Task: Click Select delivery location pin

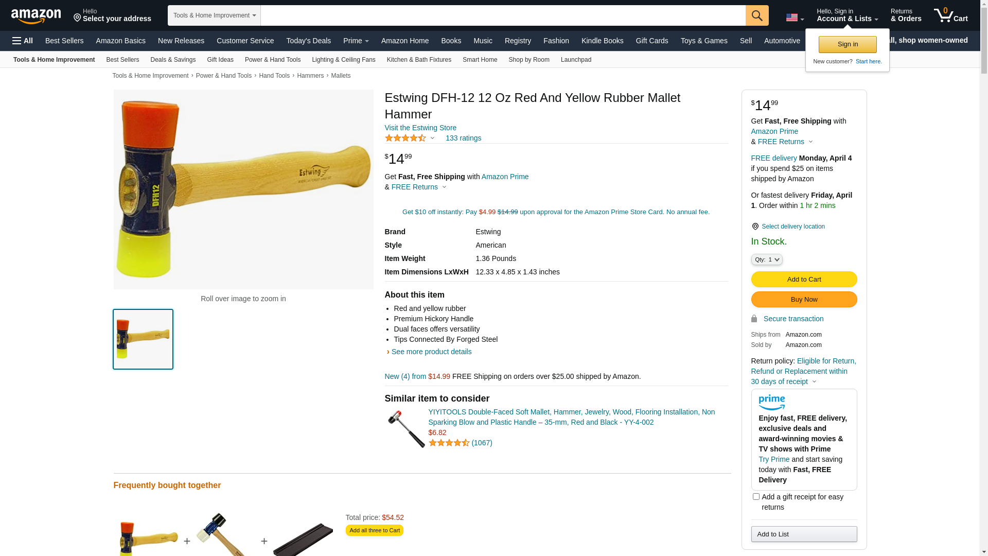Action: pyautogui.click(x=755, y=227)
